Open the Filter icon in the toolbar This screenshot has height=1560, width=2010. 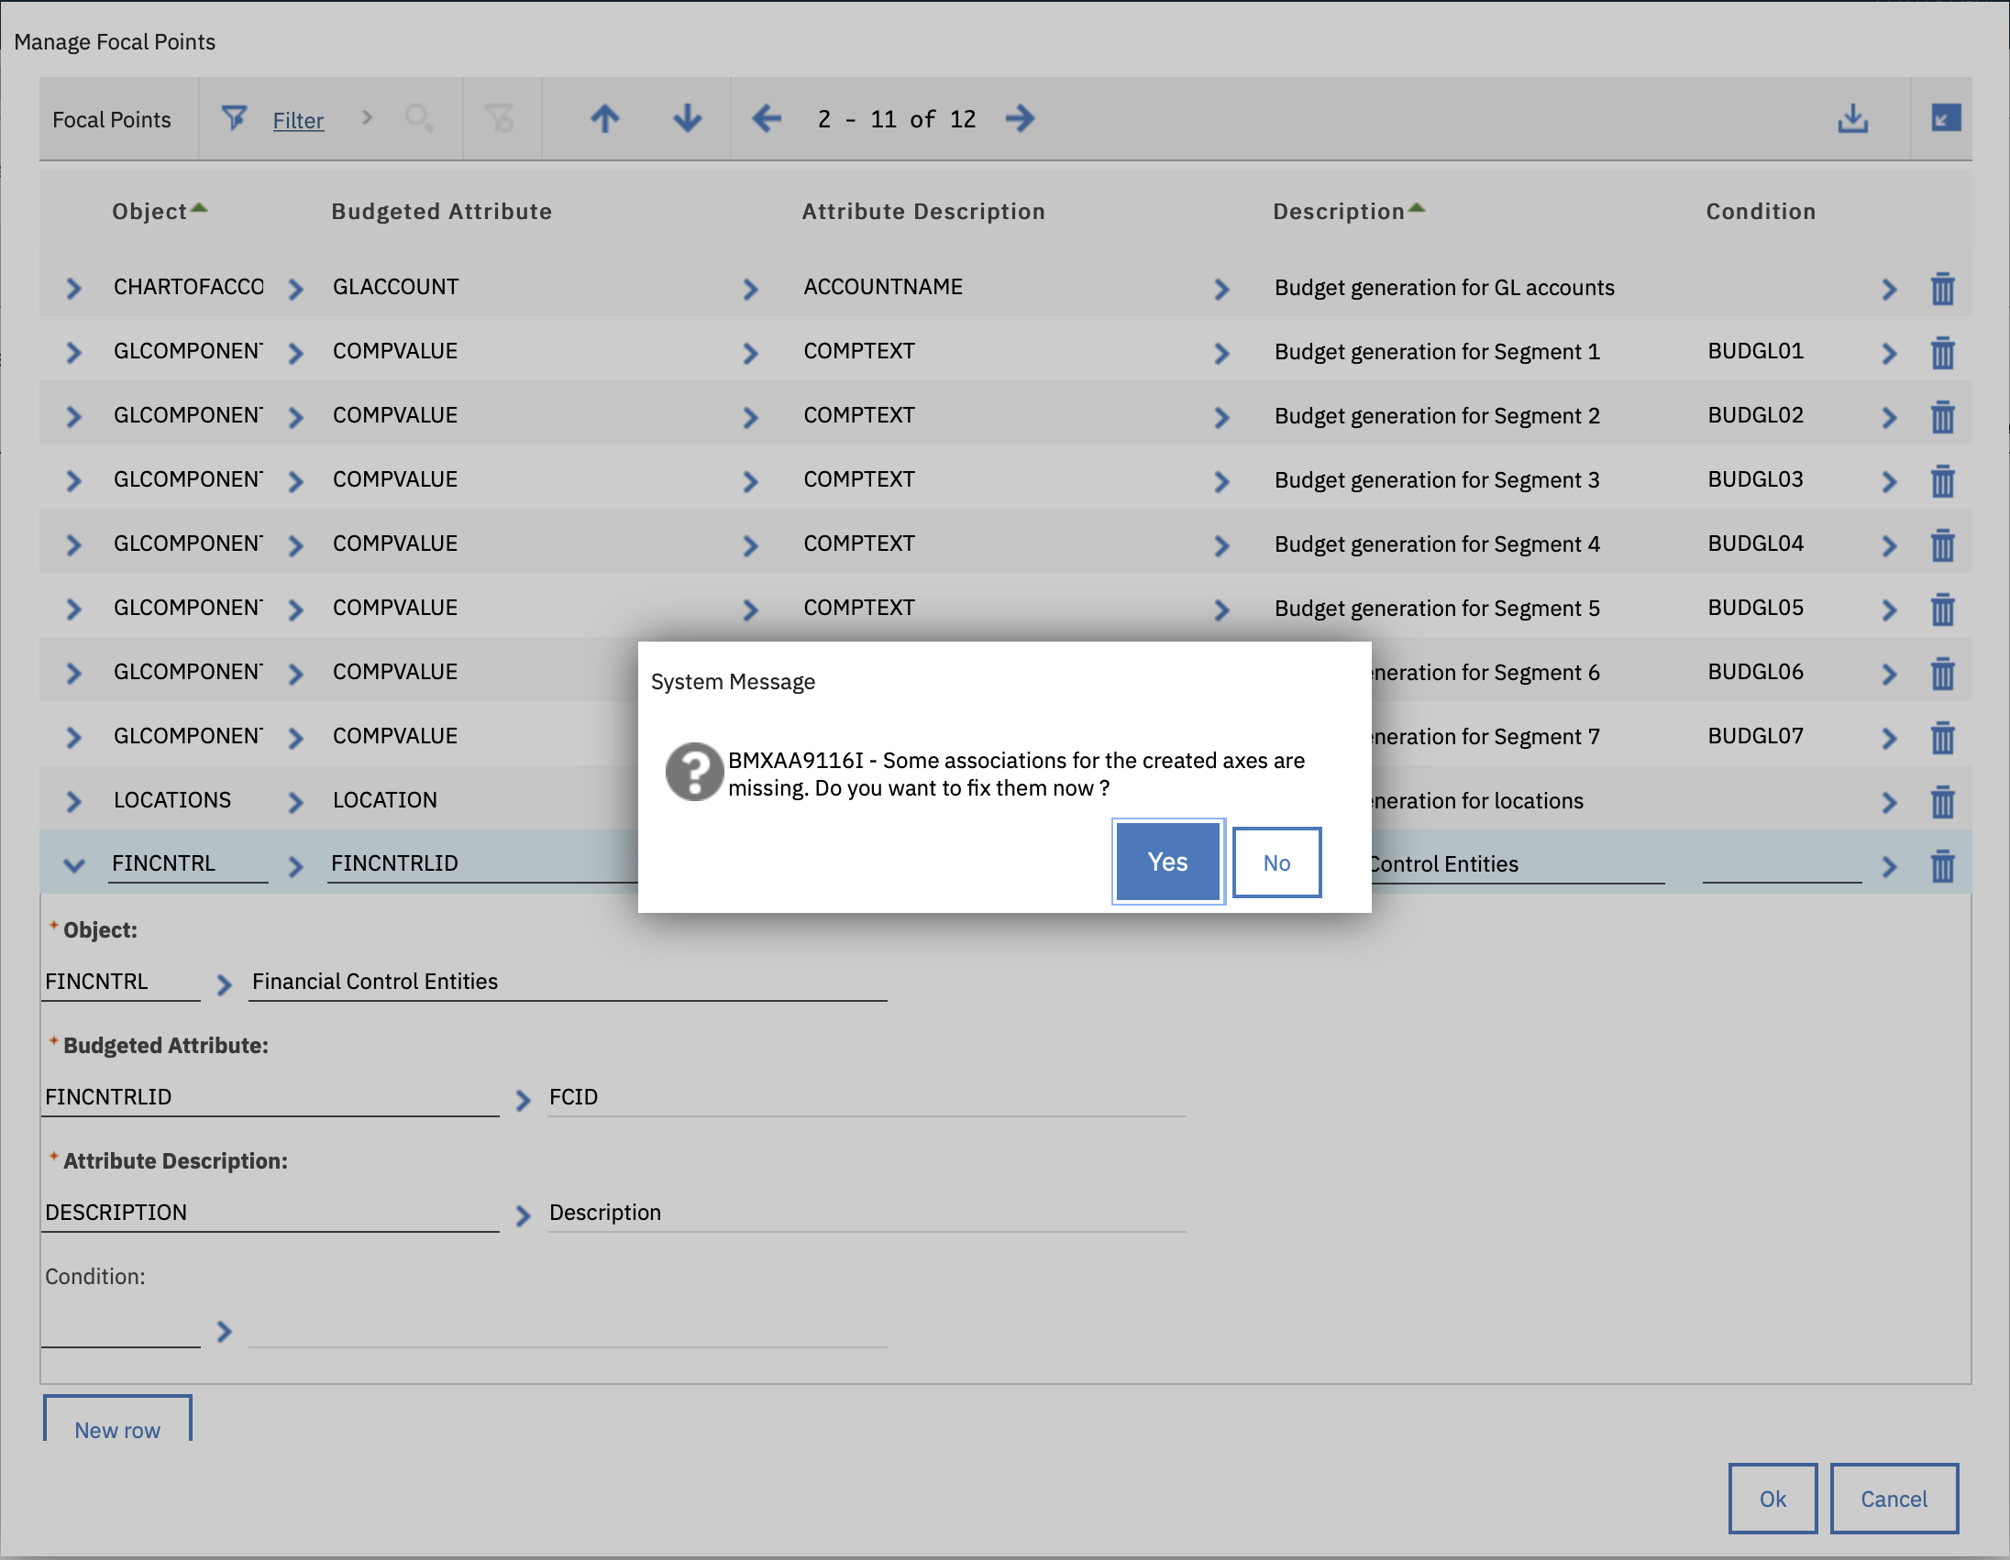(236, 118)
